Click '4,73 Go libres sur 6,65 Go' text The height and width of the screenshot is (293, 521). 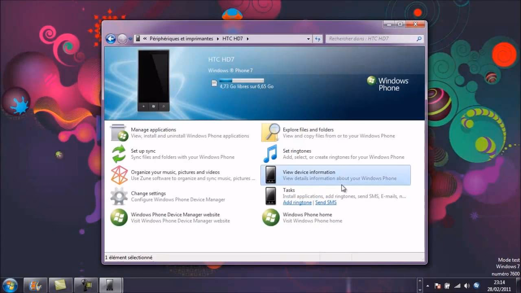pyautogui.click(x=246, y=86)
